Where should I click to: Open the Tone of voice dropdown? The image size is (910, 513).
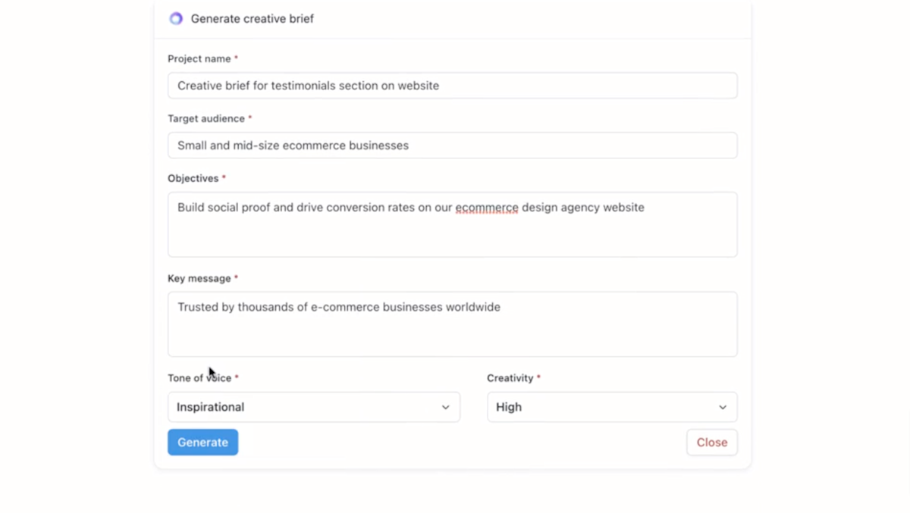click(x=313, y=407)
